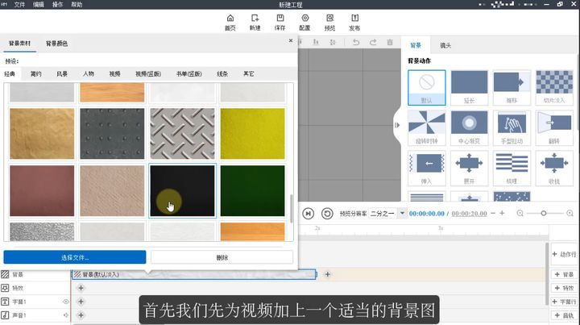The image size is (580, 325).
Task: Click the 发布 publish icon
Action: [x=354, y=19]
